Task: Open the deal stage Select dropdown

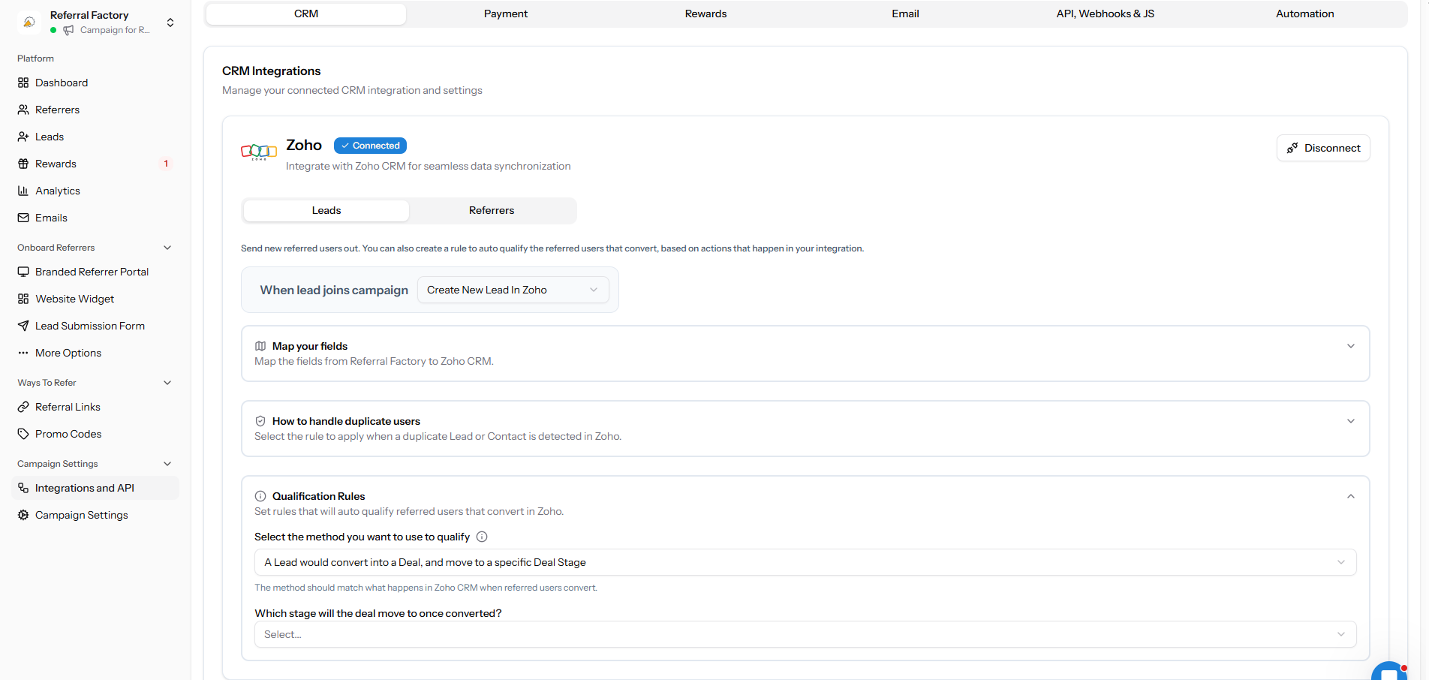Action: click(x=805, y=634)
